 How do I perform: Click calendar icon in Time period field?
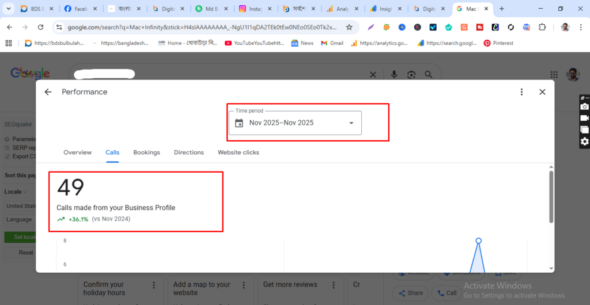(x=239, y=123)
